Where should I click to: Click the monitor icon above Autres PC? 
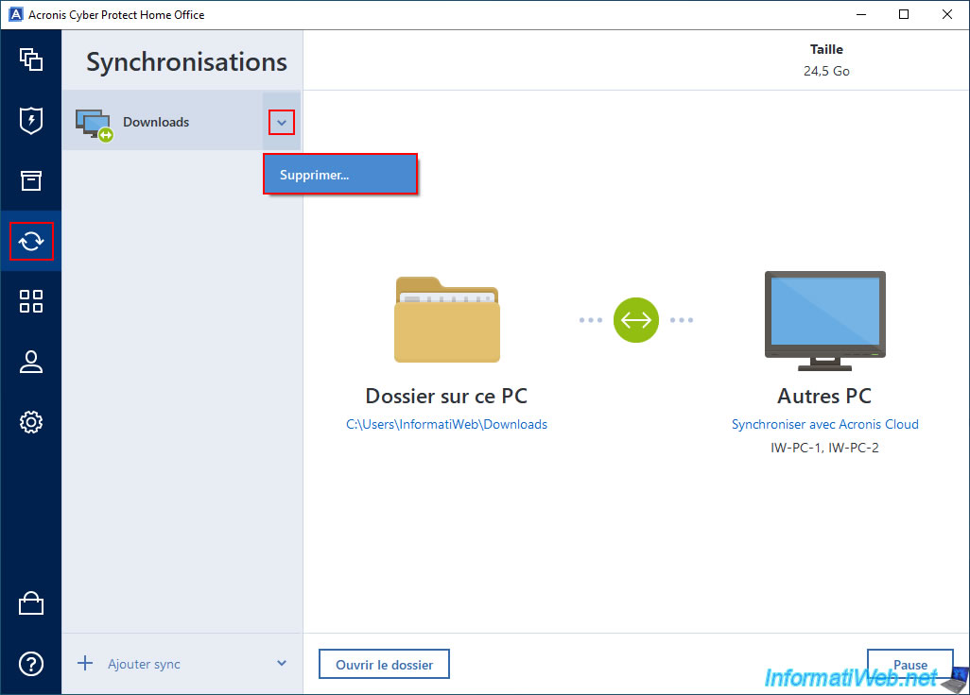tap(824, 321)
